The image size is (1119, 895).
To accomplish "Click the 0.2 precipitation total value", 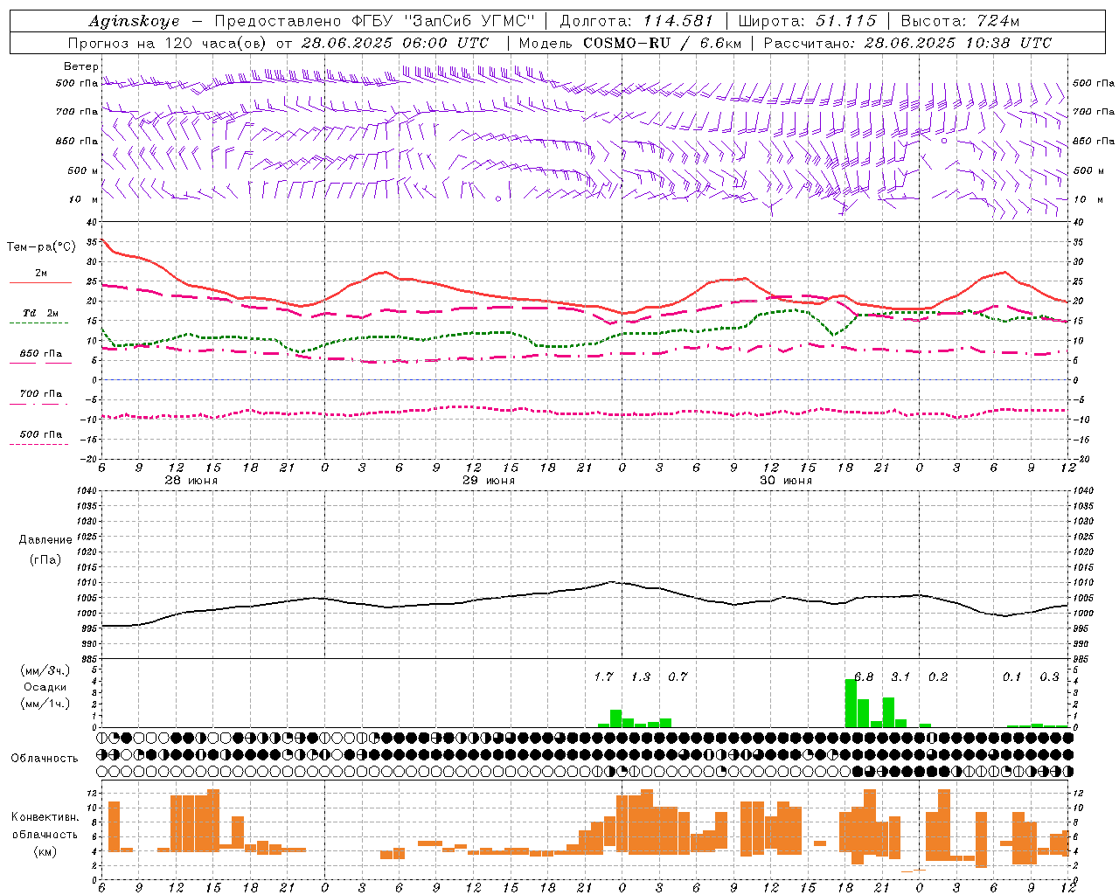I will 938,676.
